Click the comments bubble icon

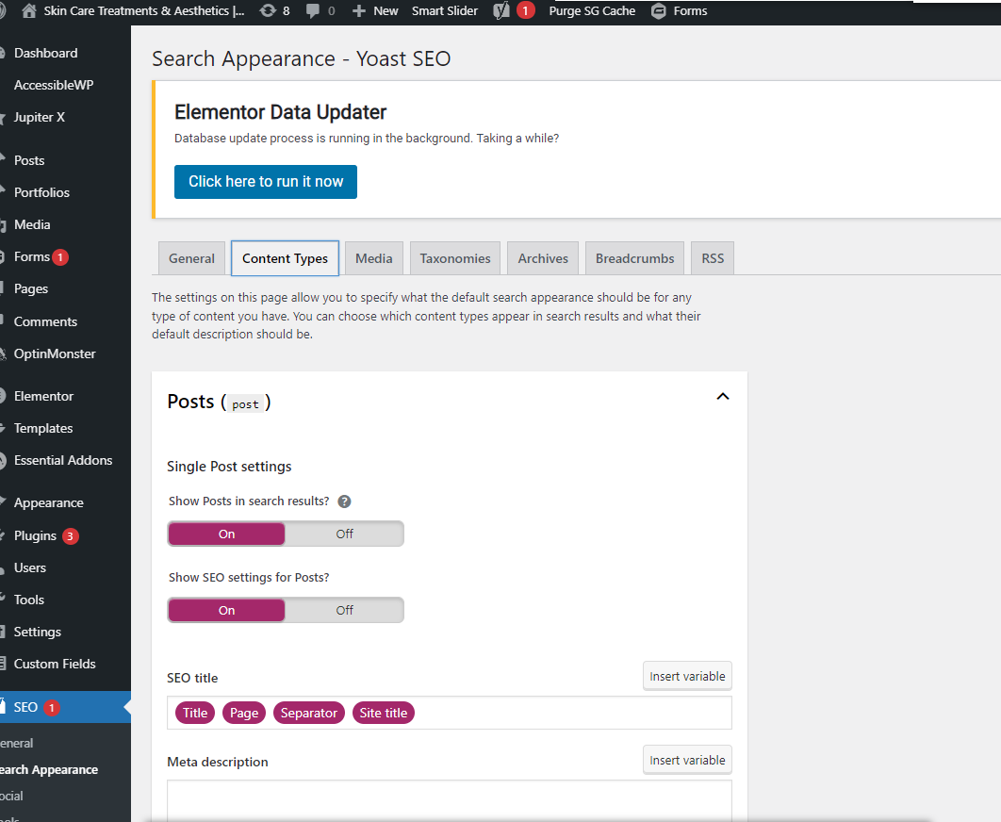click(313, 11)
